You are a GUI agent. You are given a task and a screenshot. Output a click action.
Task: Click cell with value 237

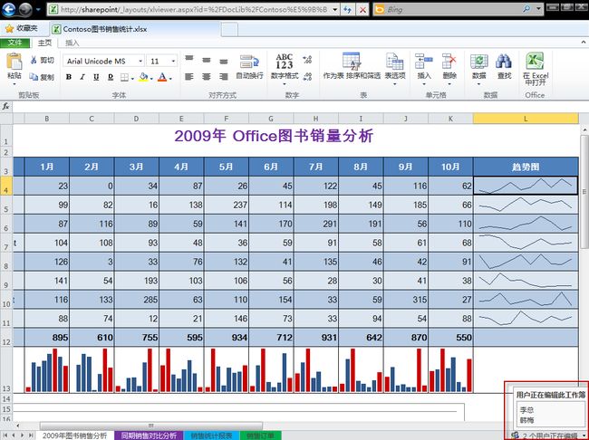227,205
